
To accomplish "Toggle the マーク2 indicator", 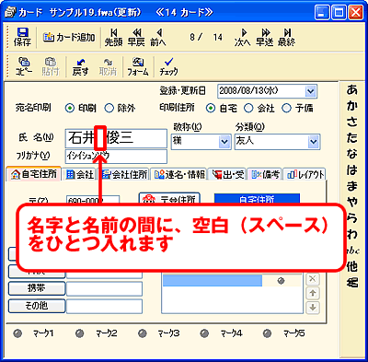I will (x=80, y=333).
